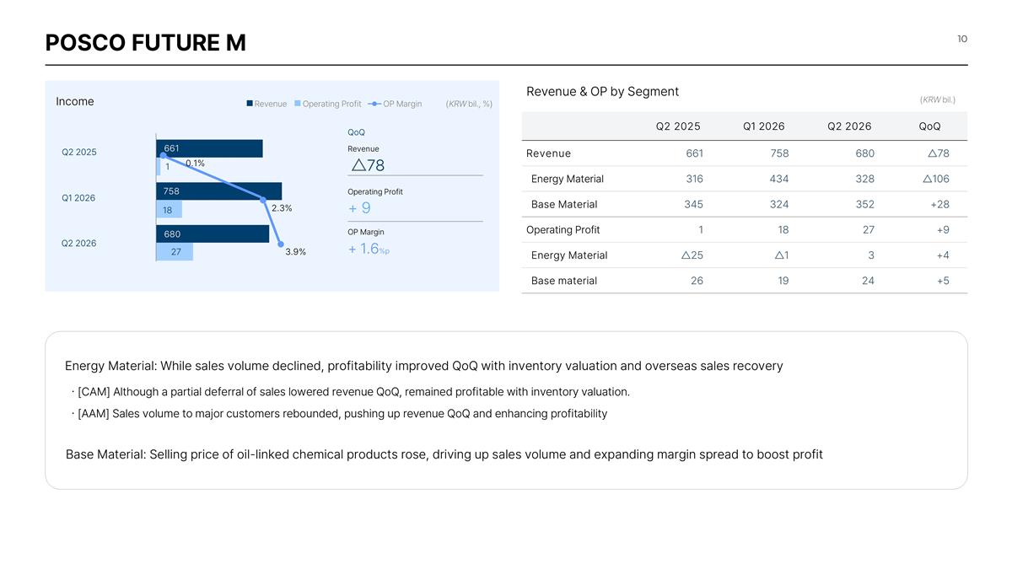This screenshot has height=569, width=1012.
Task: Click the Q2 2026 operating profit bar labeled 27
Action: pyautogui.click(x=175, y=251)
